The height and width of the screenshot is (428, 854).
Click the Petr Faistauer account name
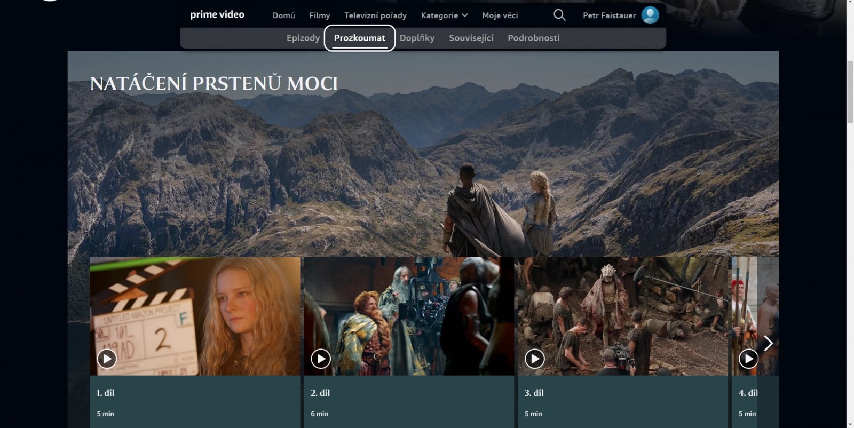(x=609, y=15)
